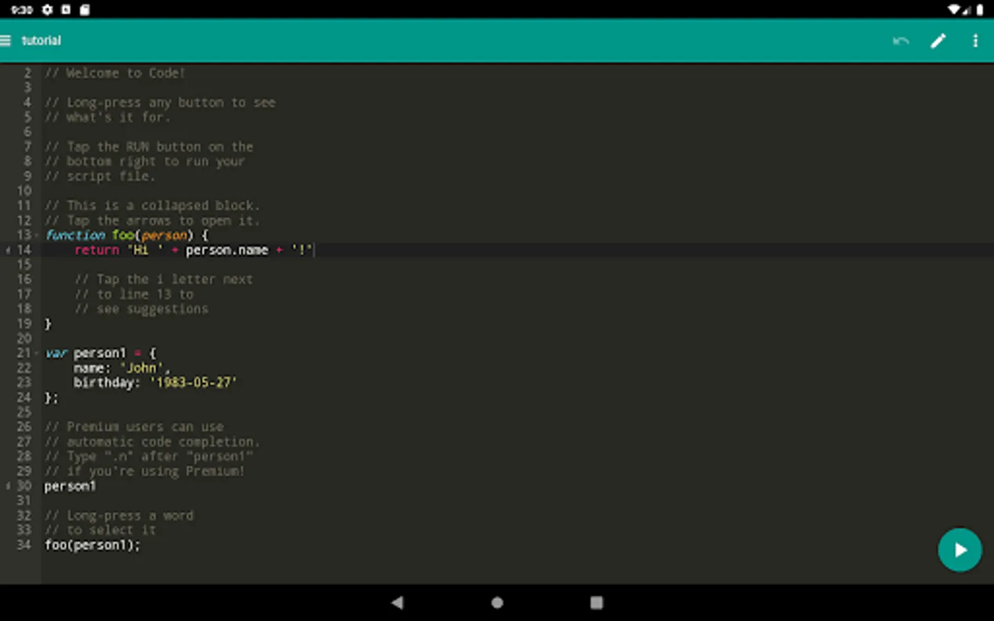The width and height of the screenshot is (994, 621).
Task: Click the '// script file.' comment
Action: [x=100, y=176]
